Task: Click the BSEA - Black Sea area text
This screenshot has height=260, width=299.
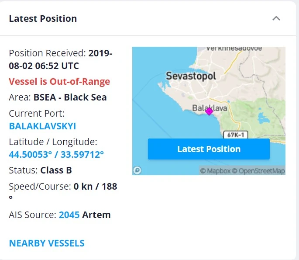Action: point(70,97)
